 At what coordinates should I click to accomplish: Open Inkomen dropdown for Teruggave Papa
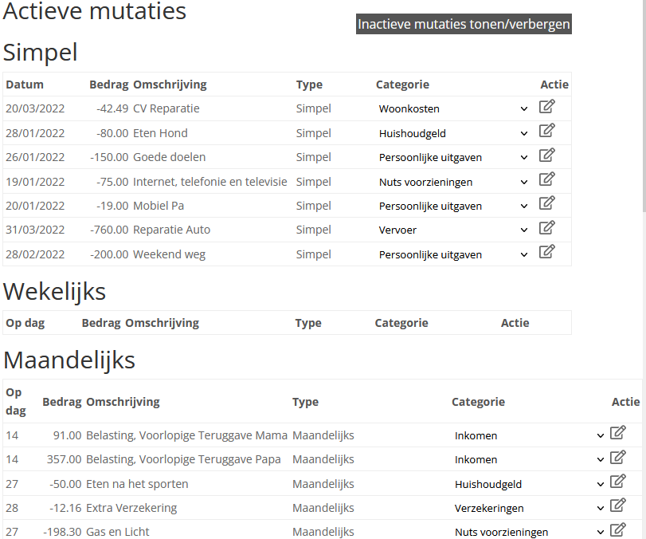click(529, 460)
